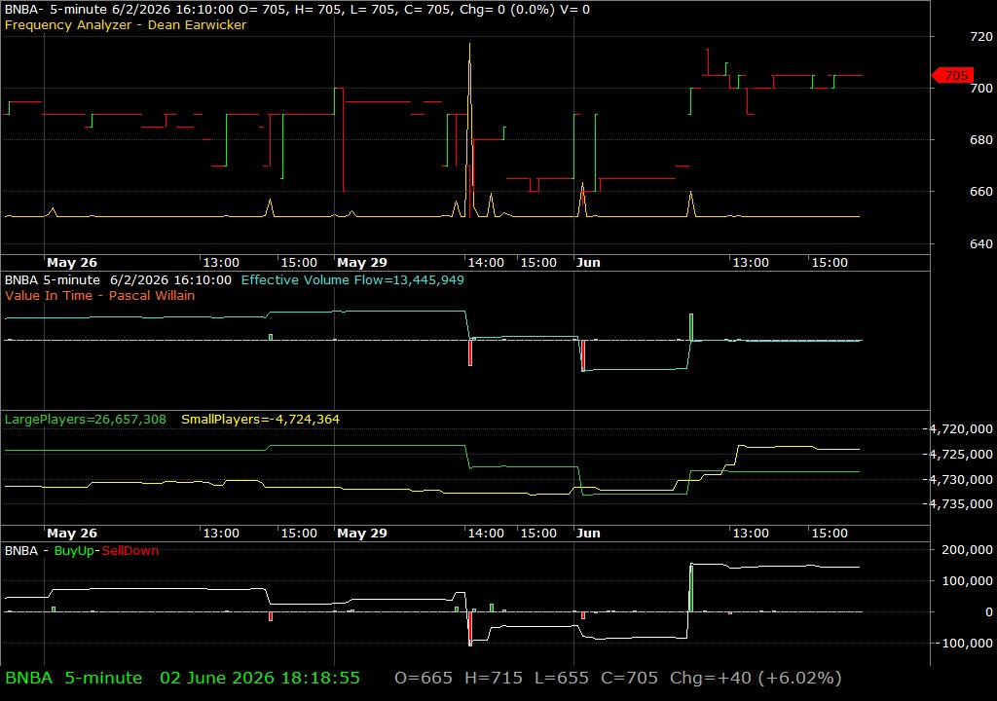Click the BNBA 5-minute top chart header

tap(297, 10)
